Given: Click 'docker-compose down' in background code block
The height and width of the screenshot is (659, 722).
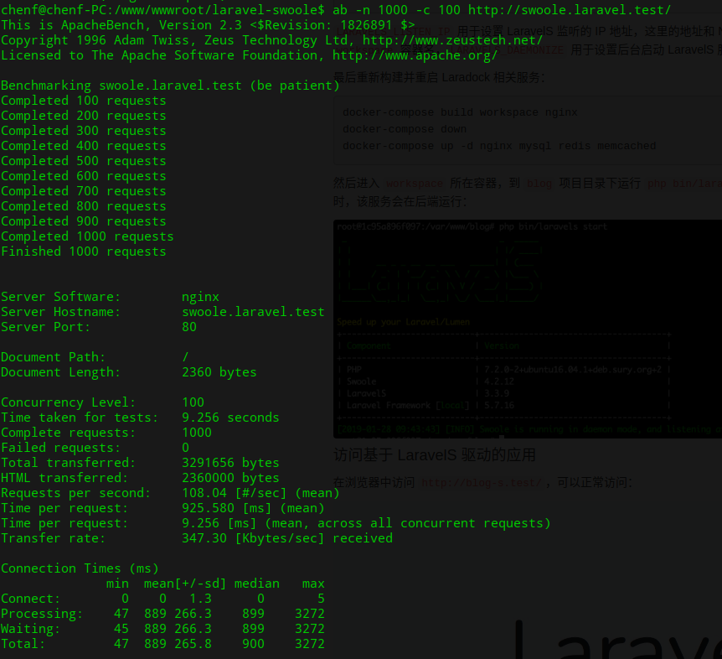Looking at the screenshot, I should coord(405,129).
